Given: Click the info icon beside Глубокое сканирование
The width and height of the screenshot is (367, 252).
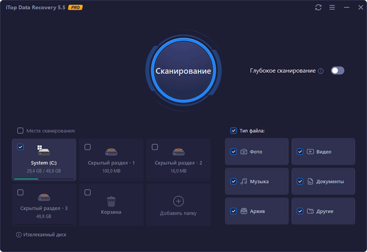Looking at the screenshot, I should coord(321,71).
